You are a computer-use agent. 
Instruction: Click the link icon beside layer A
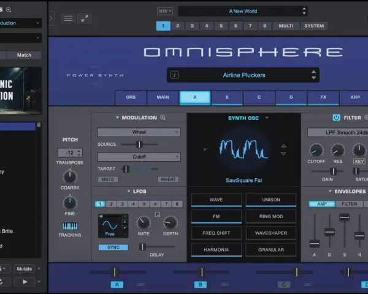pyautogui.click(x=141, y=284)
